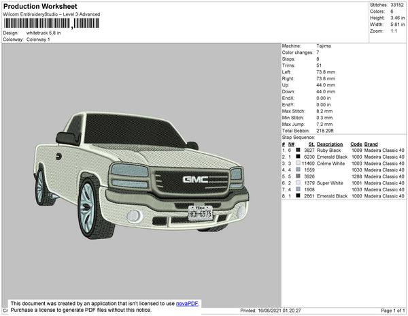
Task: Click the 'Crème White' description cell
Action: pyautogui.click(x=330, y=163)
